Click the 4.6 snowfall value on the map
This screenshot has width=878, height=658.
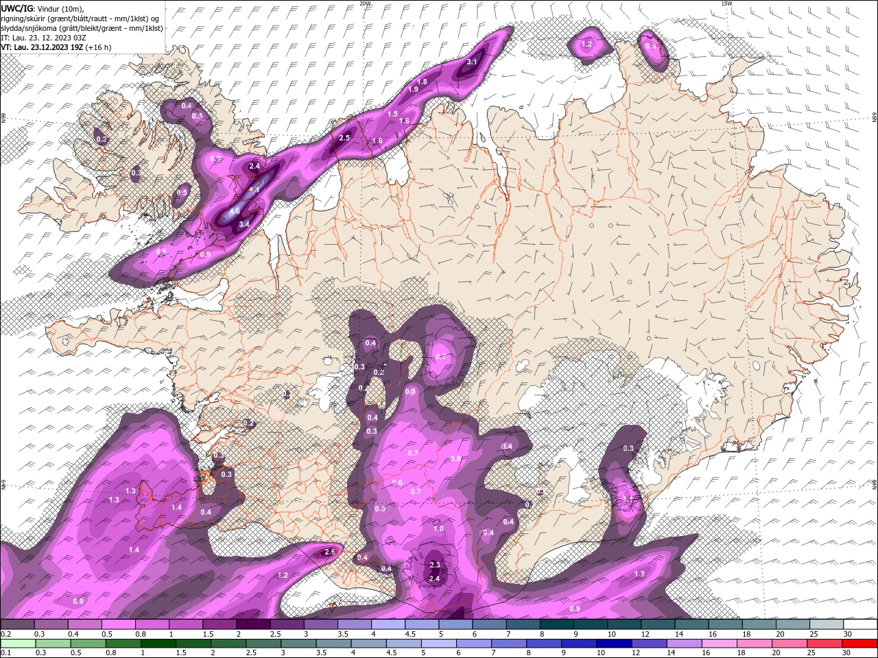click(235, 211)
